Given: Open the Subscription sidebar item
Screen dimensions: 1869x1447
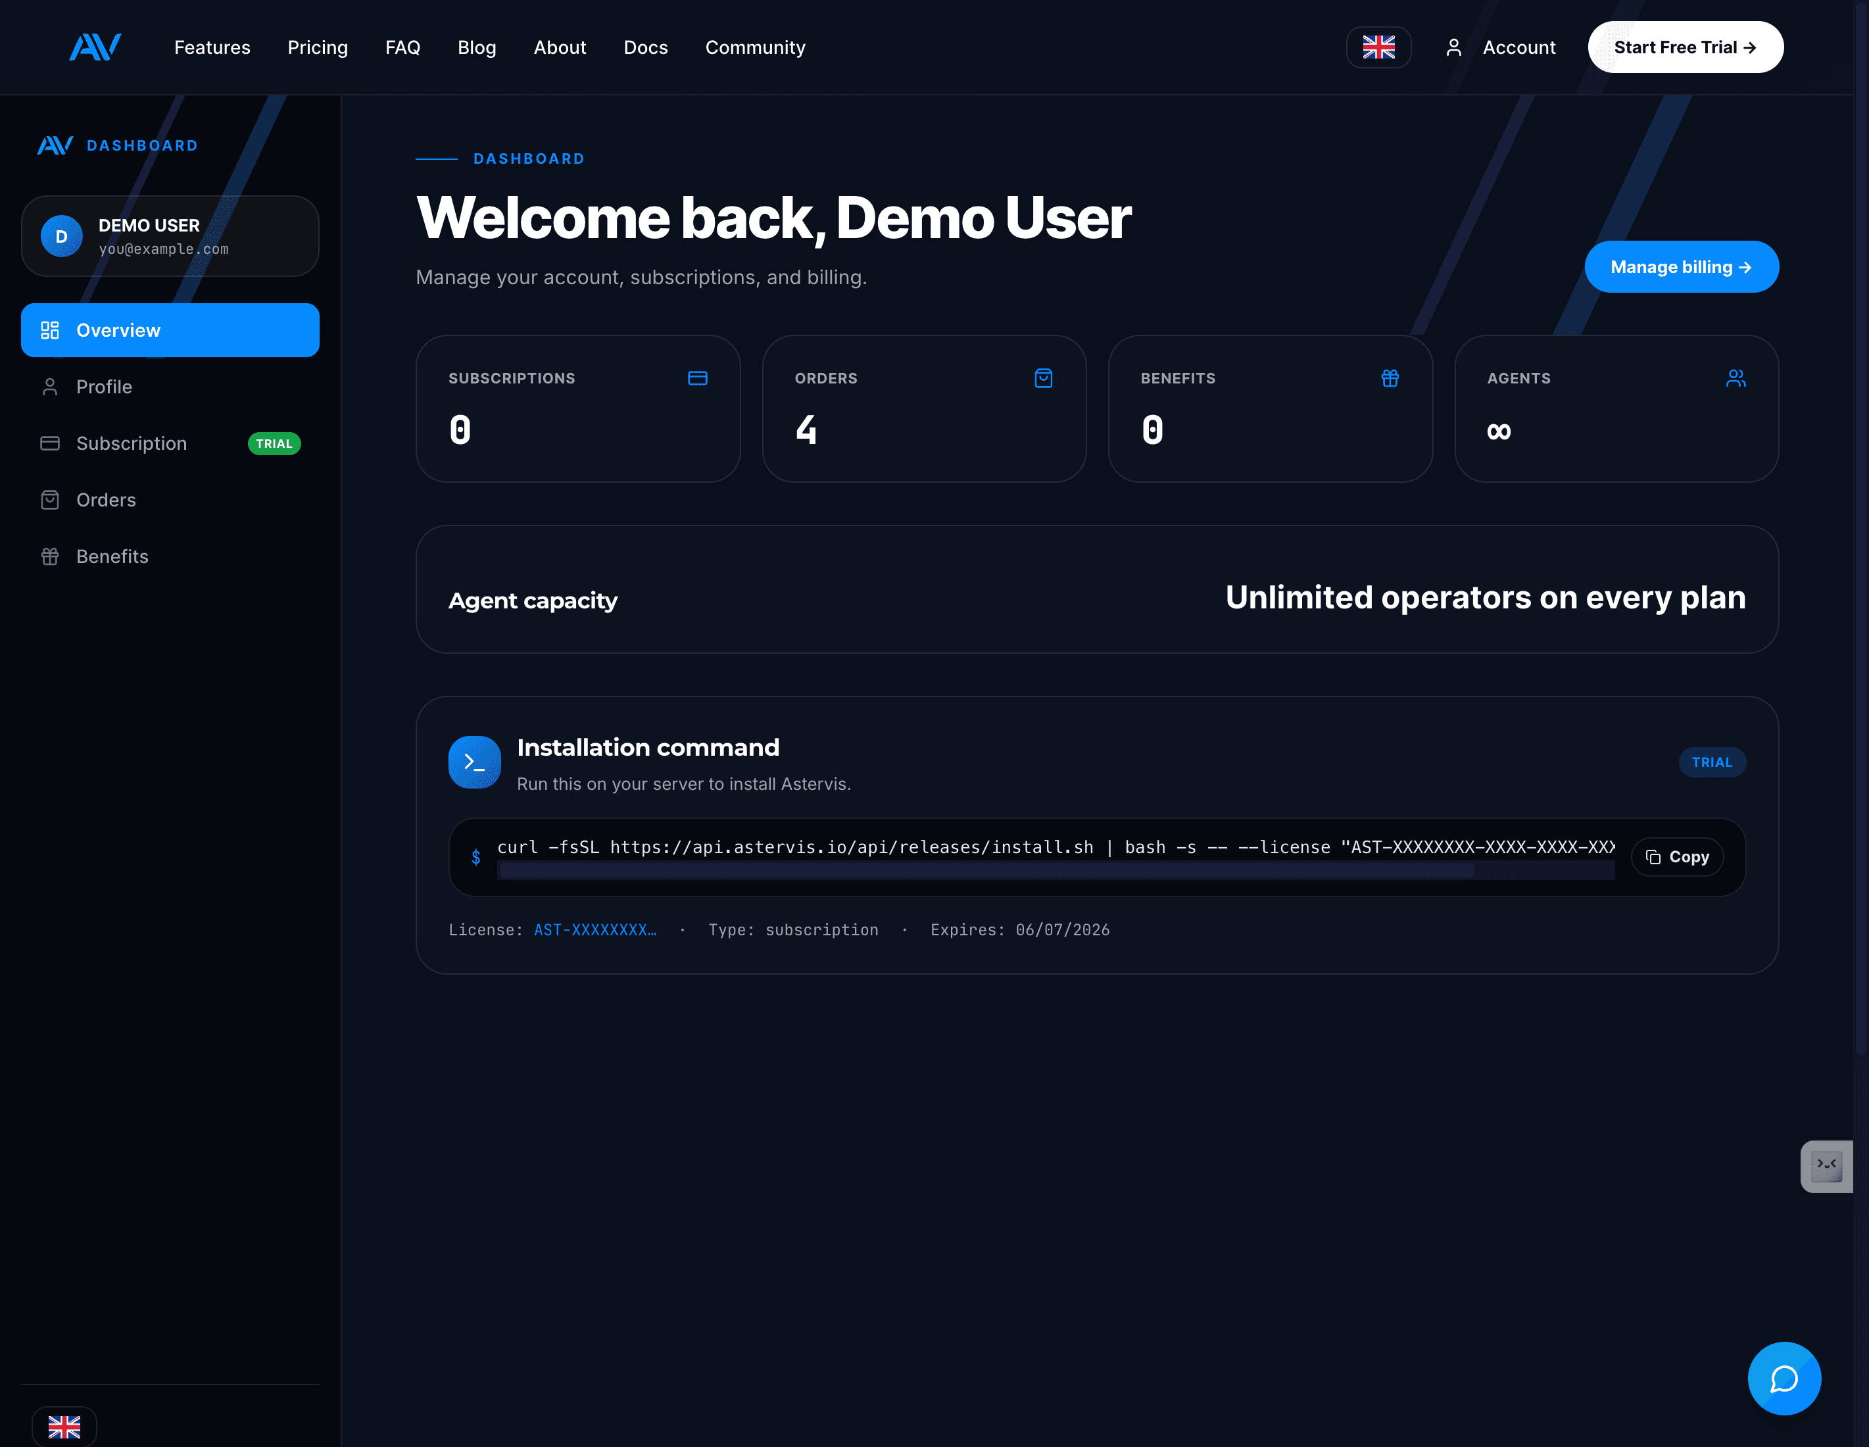Looking at the screenshot, I should coord(170,443).
